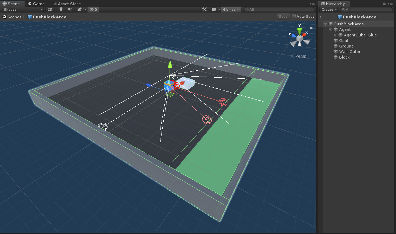Expand the AgentCube_Blue tree node
Image resolution: width=396 pixels, height=234 pixels.
tap(335, 35)
